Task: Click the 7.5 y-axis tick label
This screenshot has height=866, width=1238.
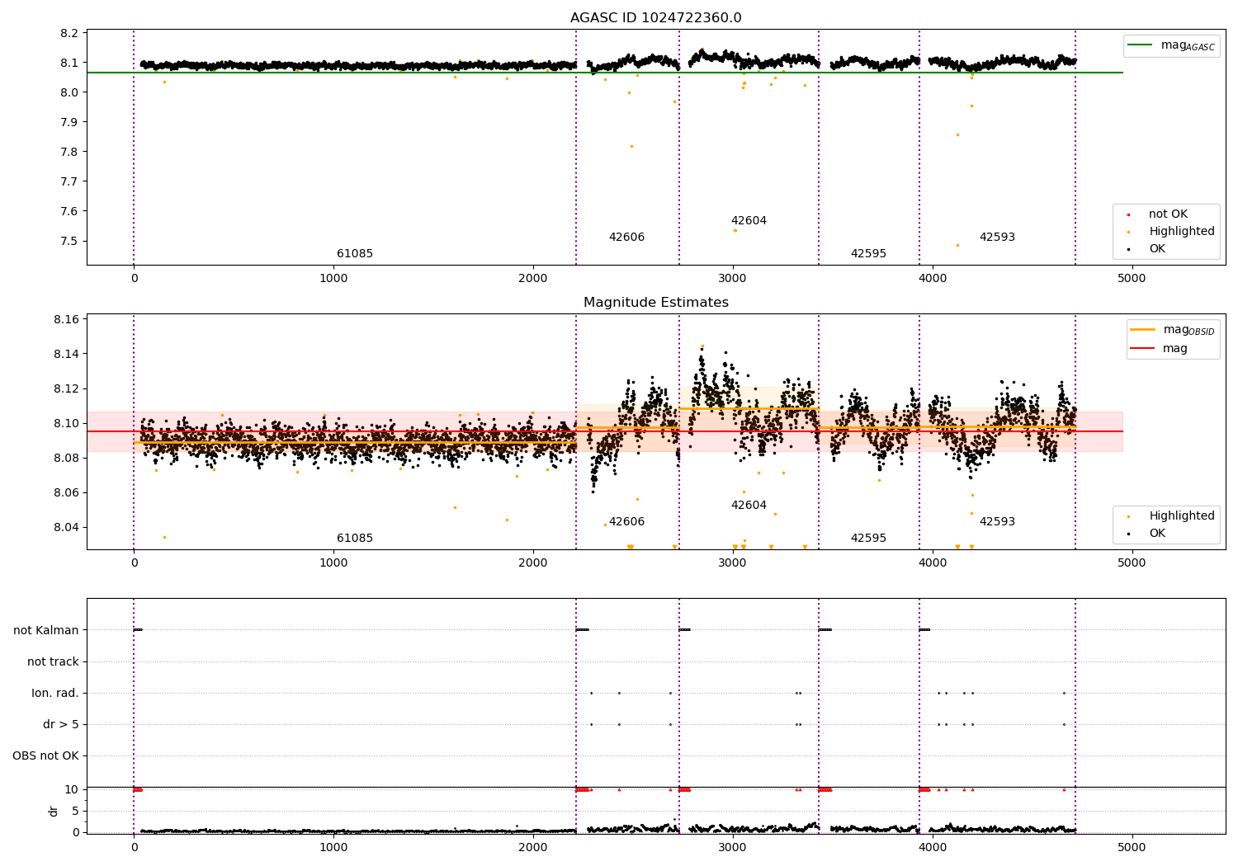Action: pyautogui.click(x=70, y=242)
